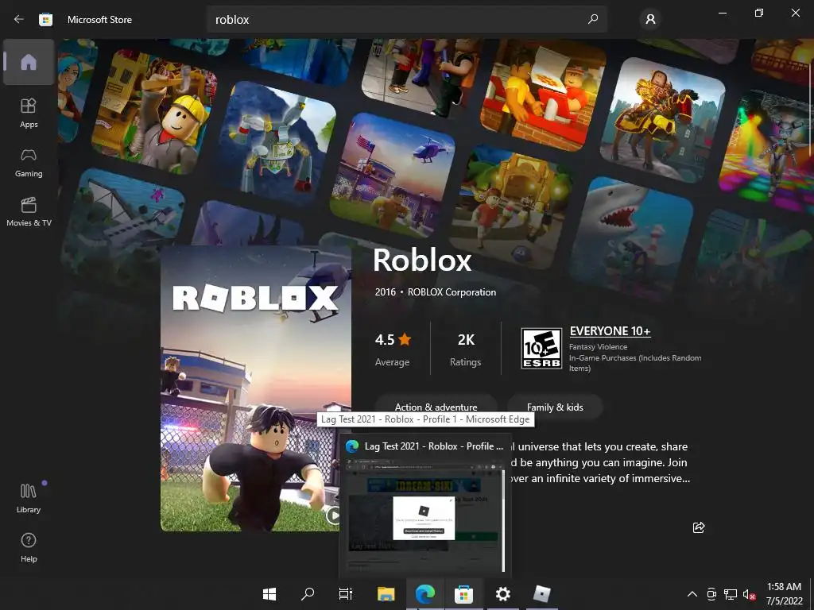814x610 pixels.
Task: Play the Roblox trailer video
Action: (333, 515)
